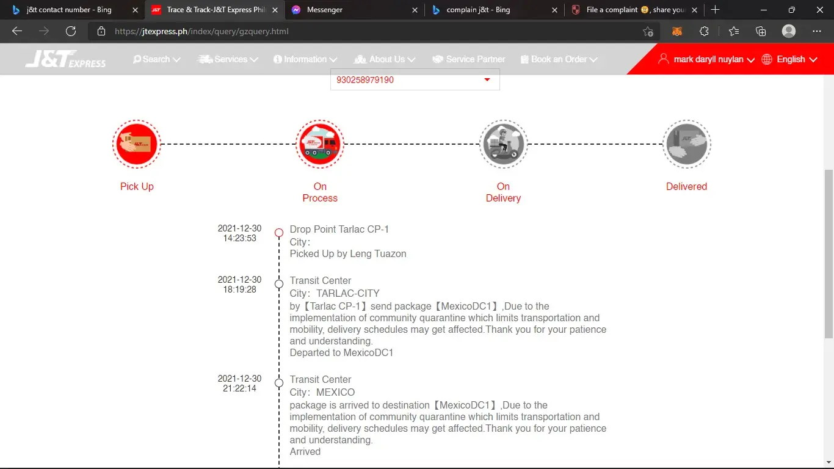The image size is (834, 469).
Task: Click the globe language icon
Action: coord(767,59)
